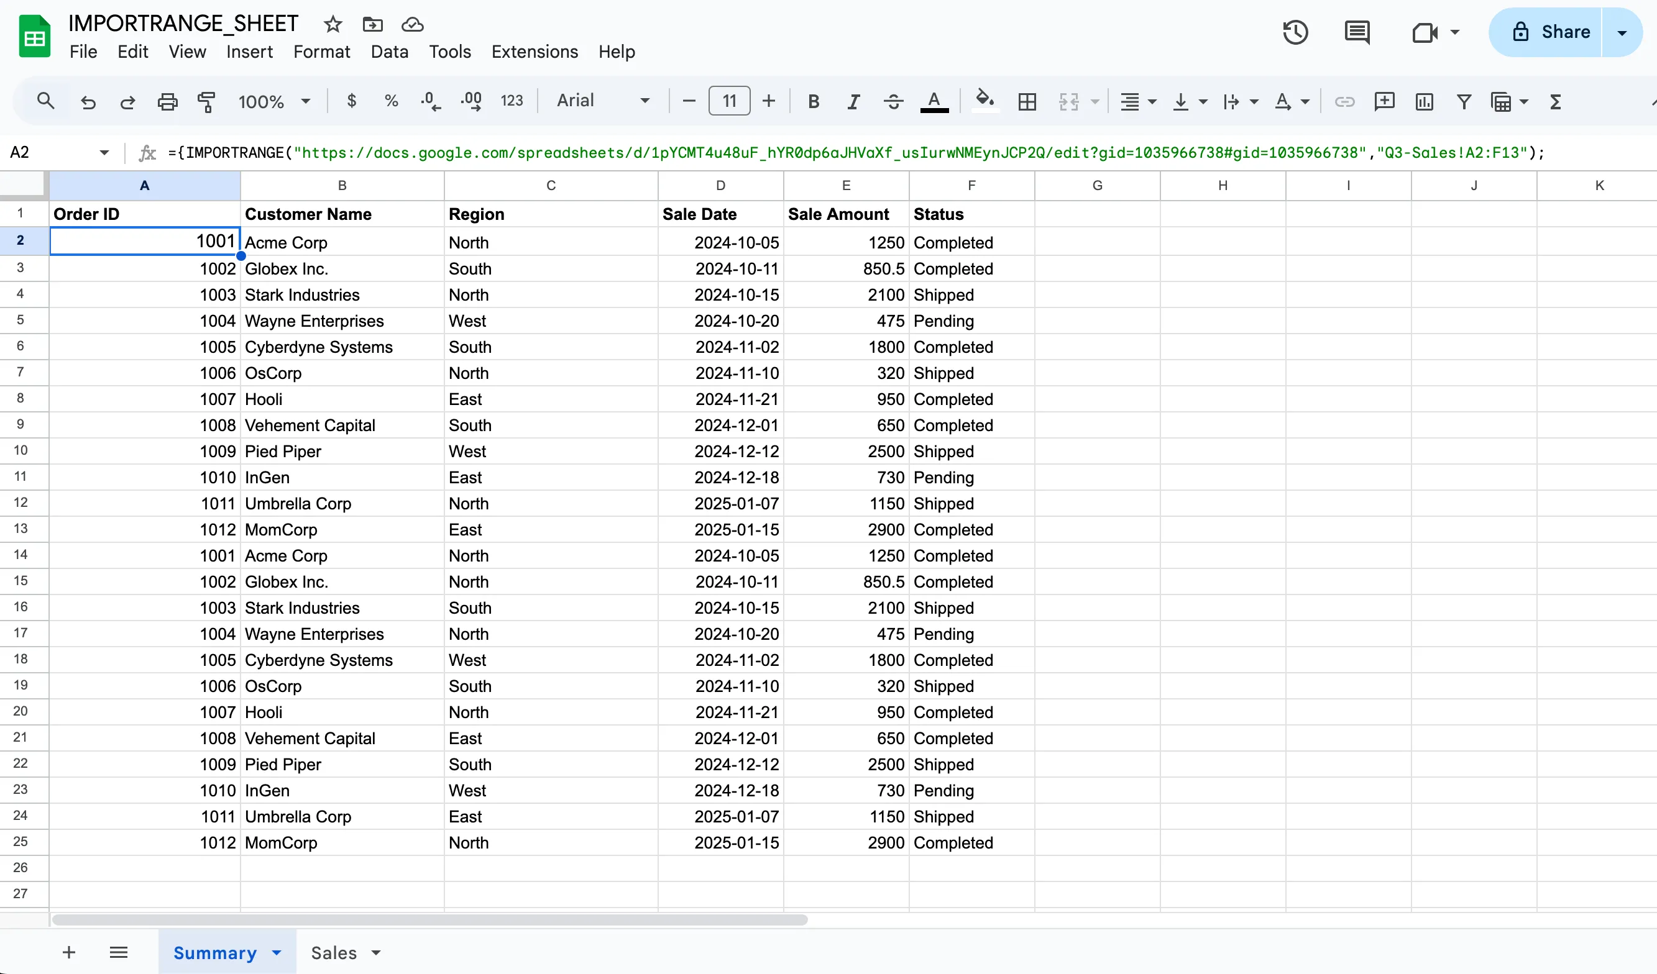Open the zoom level dropdown

(275, 101)
